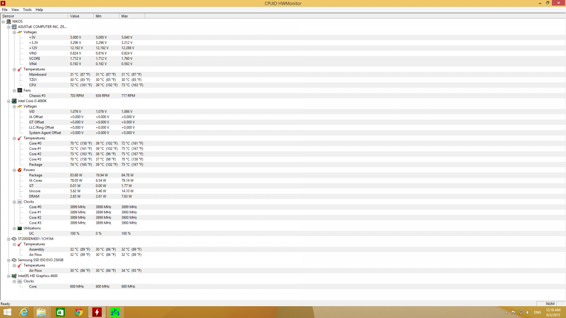Collapse the Samsung SSD 850 EVO node
Viewport: 566px width, 318px height.
tap(8, 260)
